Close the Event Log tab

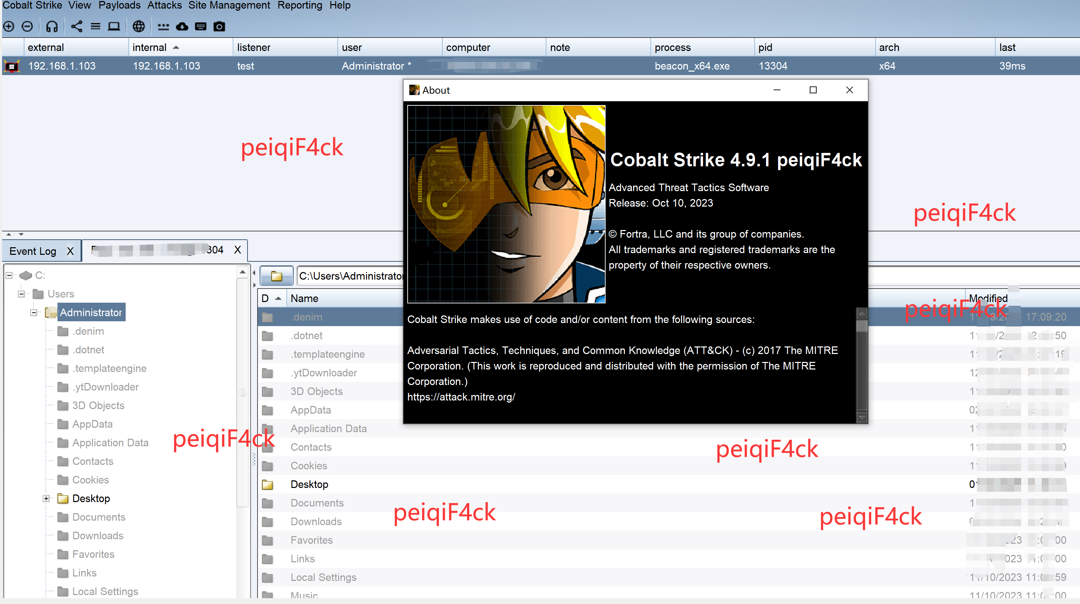coord(70,251)
